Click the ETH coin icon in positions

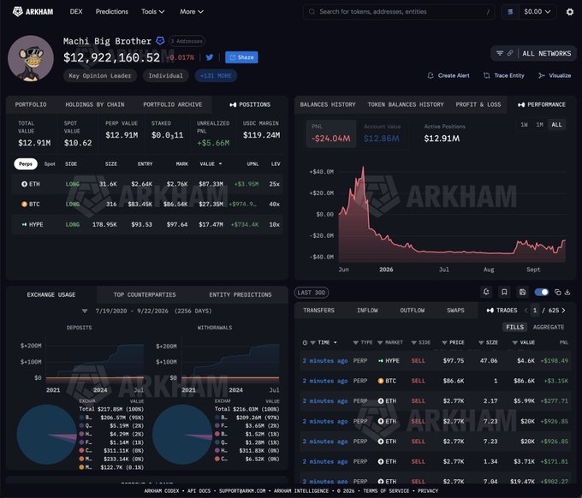coord(24,184)
